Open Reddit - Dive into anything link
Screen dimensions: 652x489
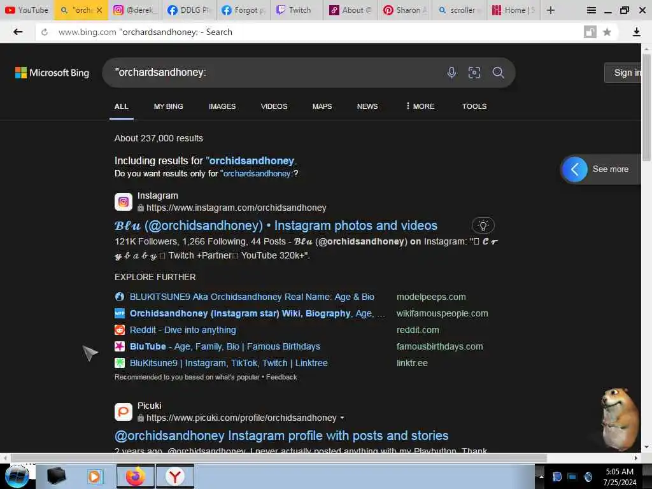pos(183,330)
